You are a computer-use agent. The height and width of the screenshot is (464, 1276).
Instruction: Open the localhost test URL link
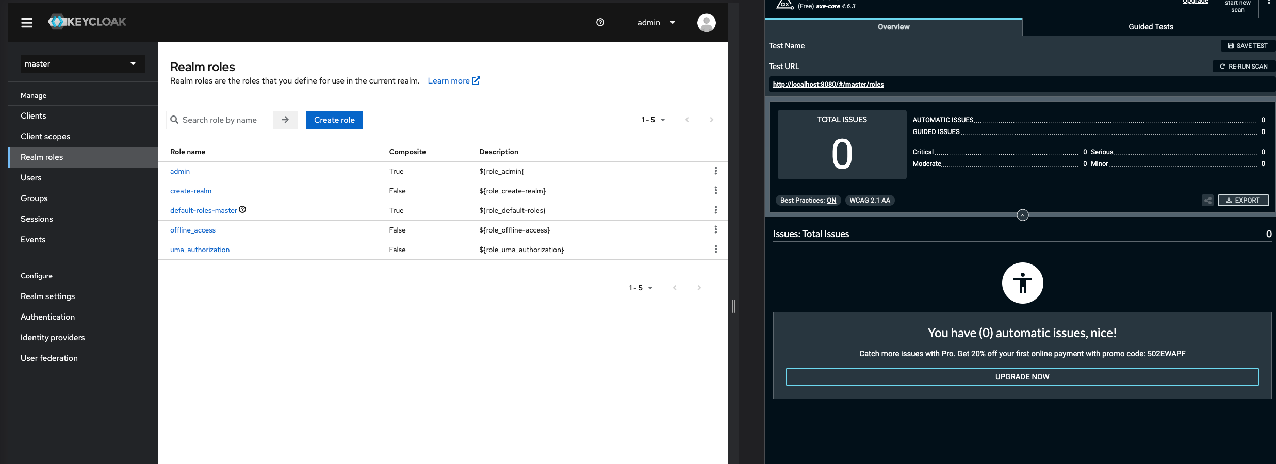pos(828,85)
